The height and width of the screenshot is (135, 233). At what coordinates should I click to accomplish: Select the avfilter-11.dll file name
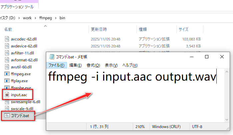[22, 53]
